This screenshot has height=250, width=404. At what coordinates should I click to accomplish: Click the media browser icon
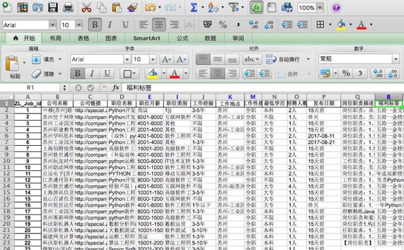[x=287, y=7]
